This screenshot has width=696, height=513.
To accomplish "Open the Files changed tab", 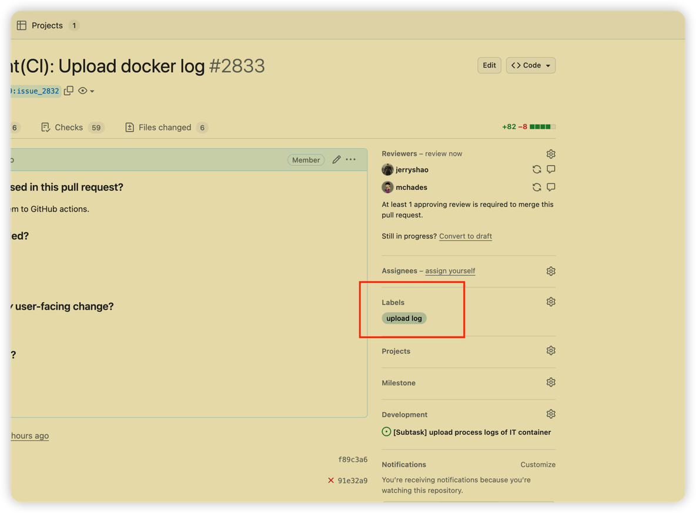I will click(x=165, y=127).
